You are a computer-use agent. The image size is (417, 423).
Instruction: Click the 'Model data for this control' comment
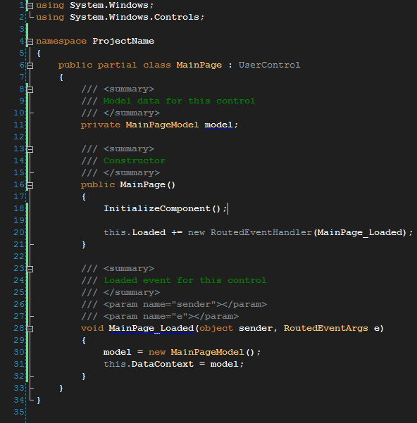179,101
